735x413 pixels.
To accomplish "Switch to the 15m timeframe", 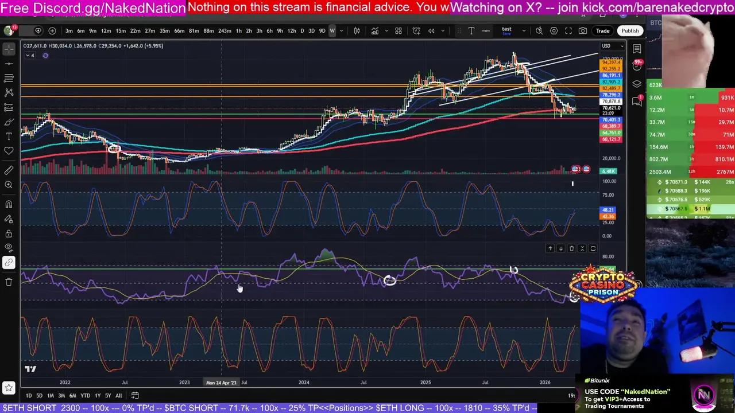I will tap(121, 30).
